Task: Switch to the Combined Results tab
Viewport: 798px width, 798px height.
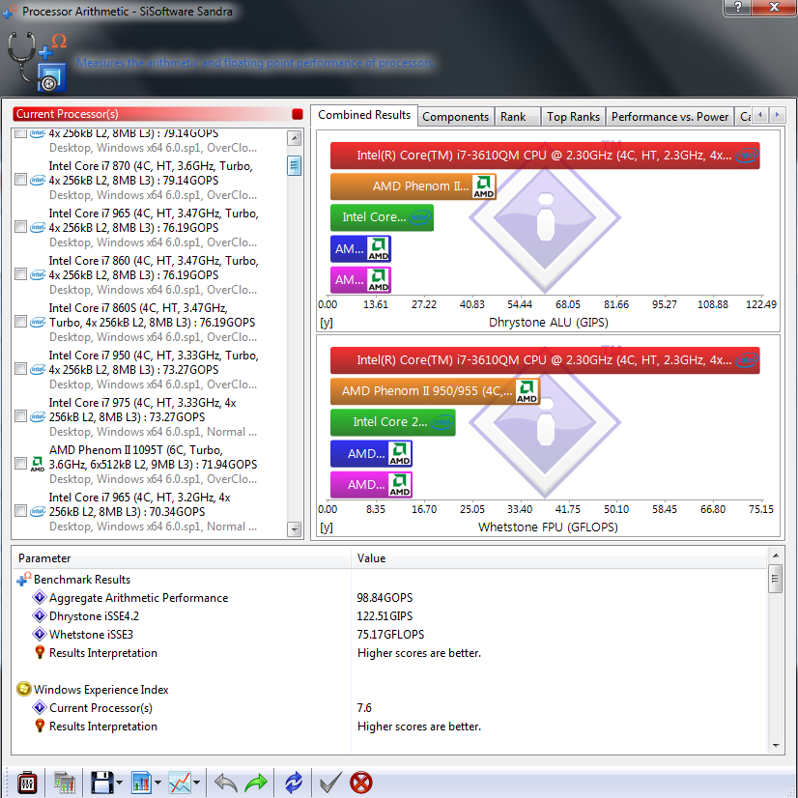Action: [364, 115]
